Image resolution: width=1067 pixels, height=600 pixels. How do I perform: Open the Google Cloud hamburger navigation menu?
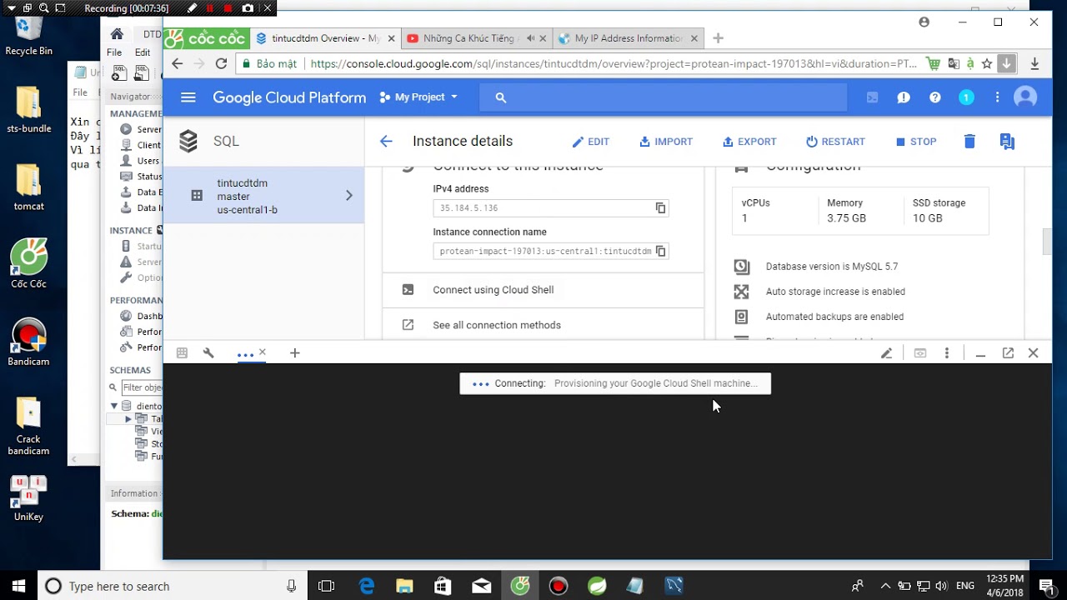tap(188, 97)
